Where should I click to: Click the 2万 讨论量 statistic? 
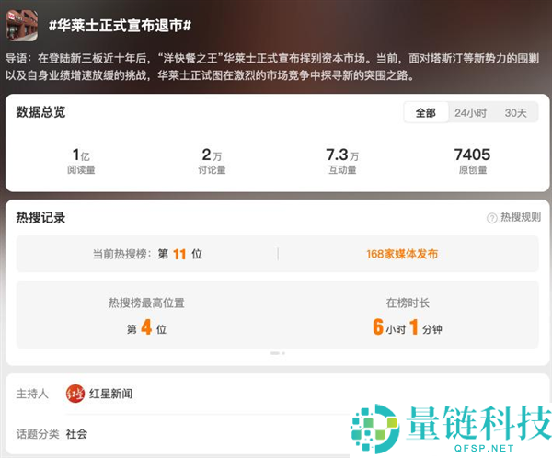pyautogui.click(x=212, y=161)
